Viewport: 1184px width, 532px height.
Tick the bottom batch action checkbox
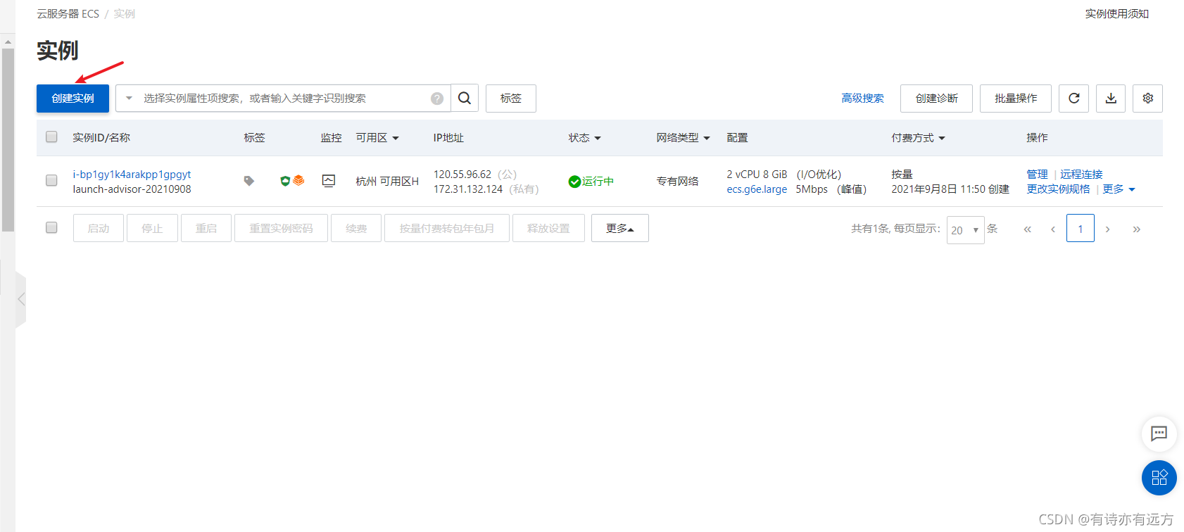51,228
